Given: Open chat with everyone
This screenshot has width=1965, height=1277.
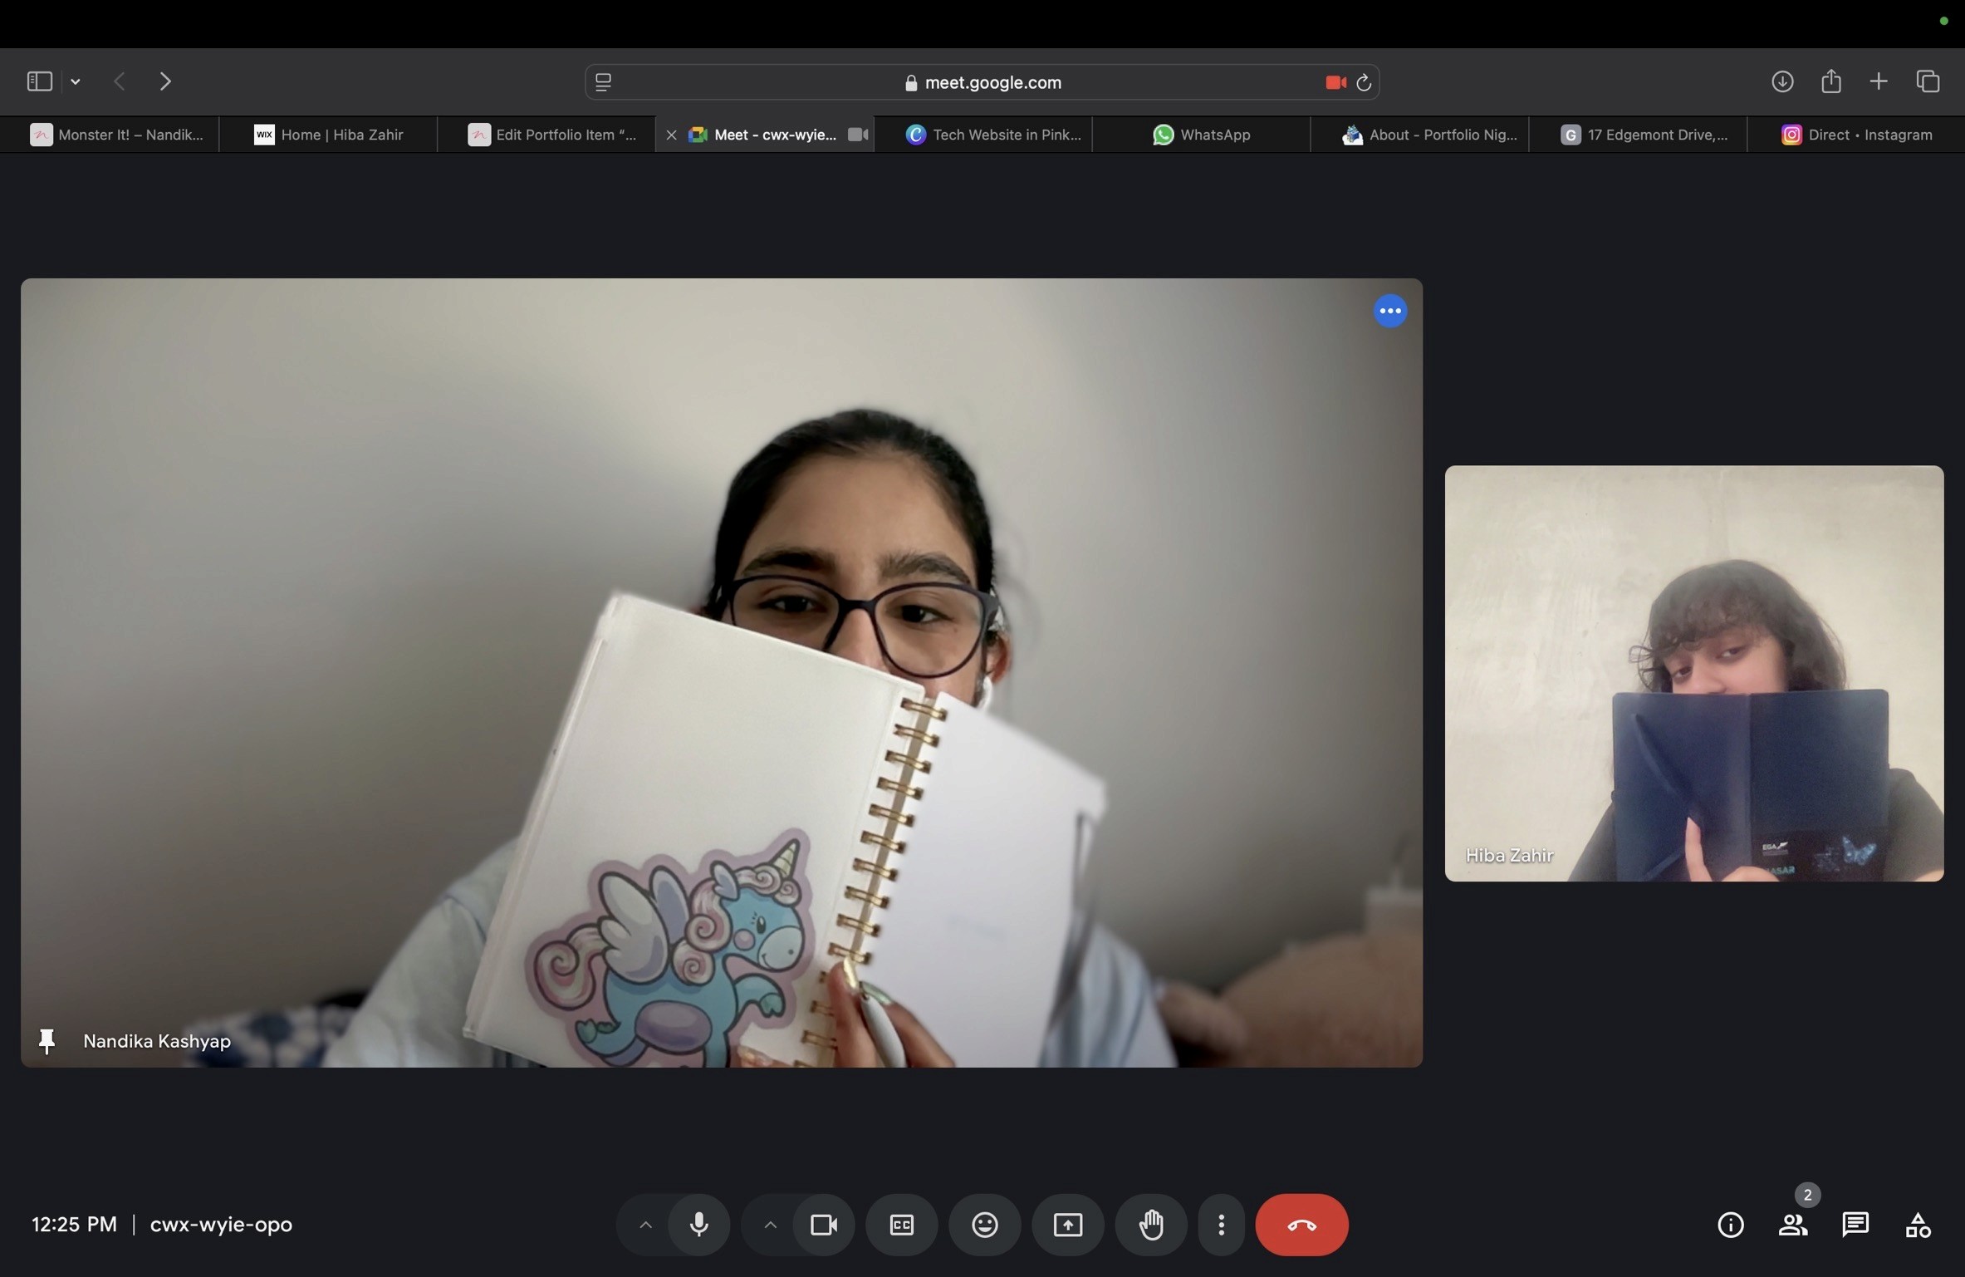Looking at the screenshot, I should (x=1855, y=1225).
